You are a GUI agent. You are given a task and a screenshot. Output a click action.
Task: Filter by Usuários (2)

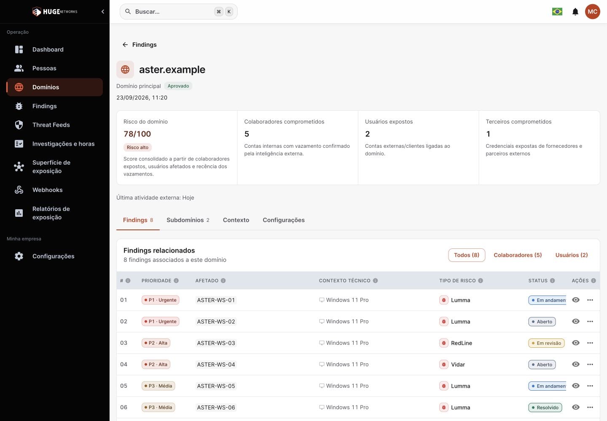point(572,255)
